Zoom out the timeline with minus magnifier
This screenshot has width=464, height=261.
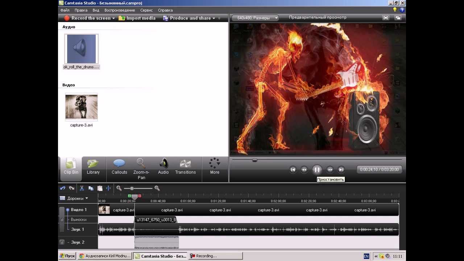119,188
